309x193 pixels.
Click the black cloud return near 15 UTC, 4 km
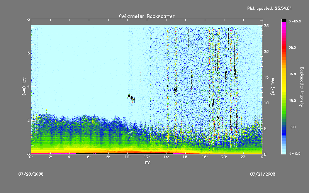(176, 90)
